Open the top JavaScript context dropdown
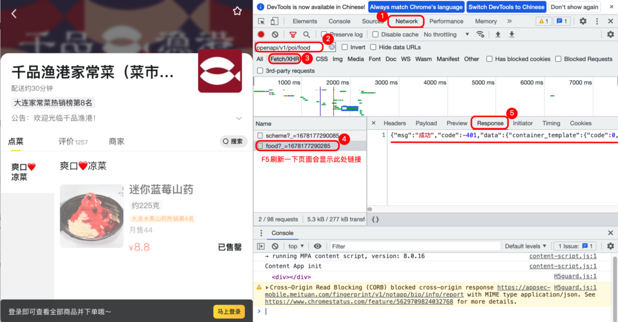The height and width of the screenshot is (322, 618). click(x=296, y=246)
